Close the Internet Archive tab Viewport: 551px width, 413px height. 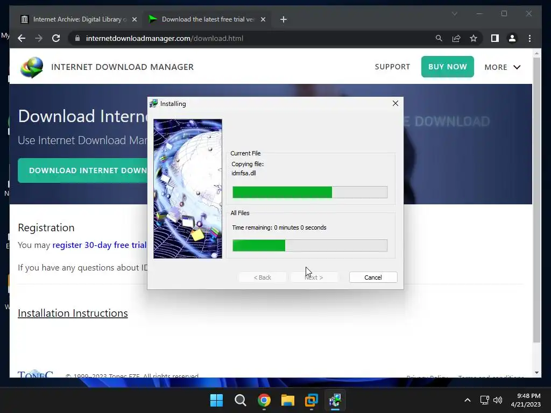point(134,19)
